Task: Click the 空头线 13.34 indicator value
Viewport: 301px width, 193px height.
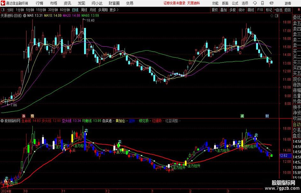Action: click(71, 121)
